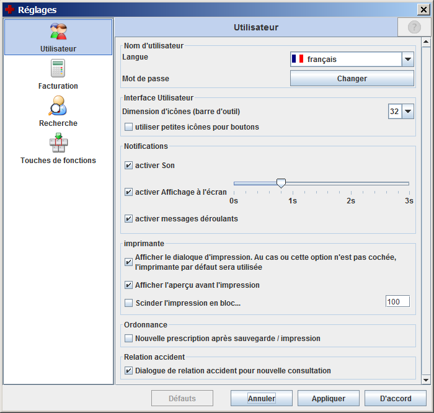Click the Changer password button
The height and width of the screenshot is (413, 434).
[x=352, y=79]
